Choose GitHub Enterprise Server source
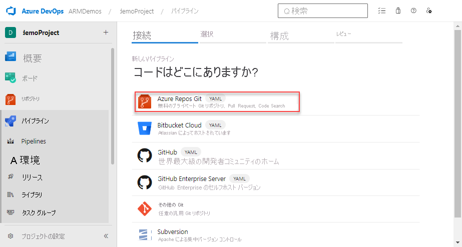The width and height of the screenshot is (462, 247). (276, 182)
